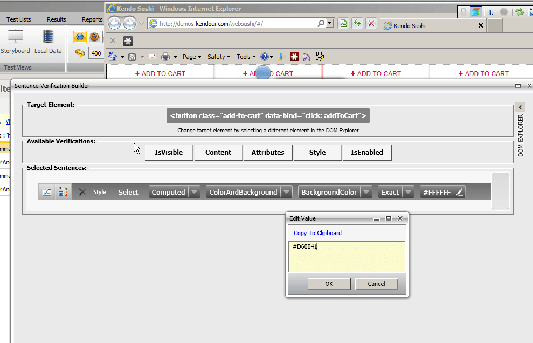Image resolution: width=533 pixels, height=343 pixels.
Task: Close the extra toolbar with gray X
Action: pos(113,41)
